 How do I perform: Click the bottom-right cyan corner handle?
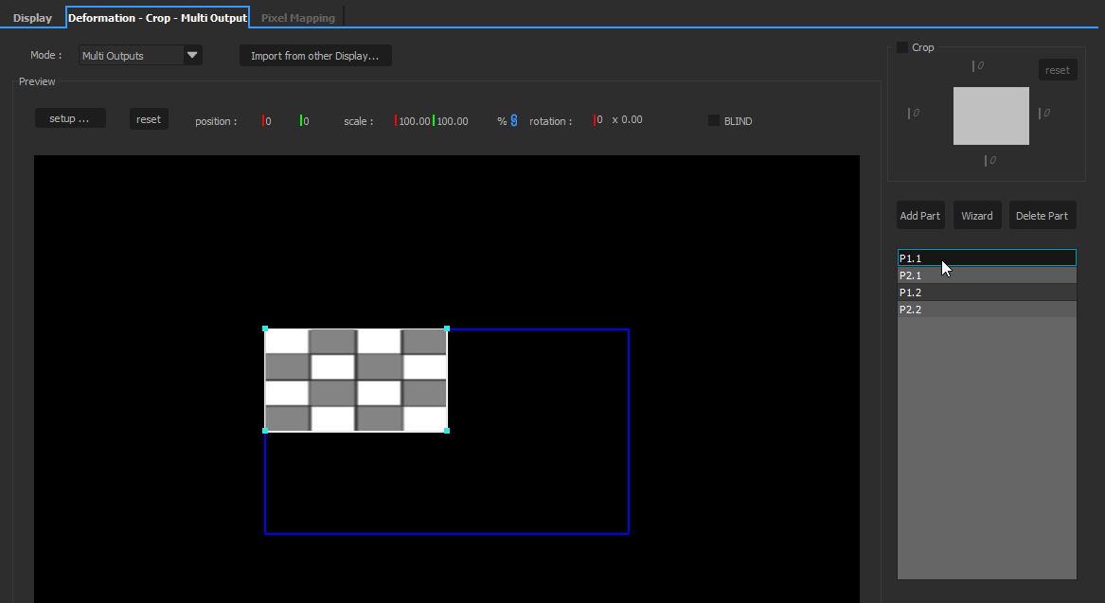447,431
